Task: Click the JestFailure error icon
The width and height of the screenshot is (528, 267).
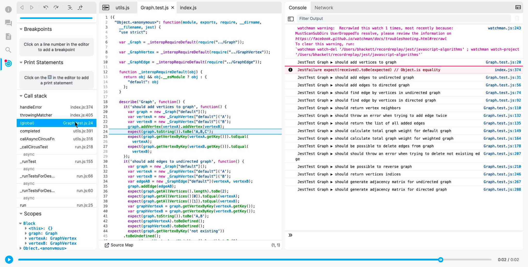Action: pos(291,70)
